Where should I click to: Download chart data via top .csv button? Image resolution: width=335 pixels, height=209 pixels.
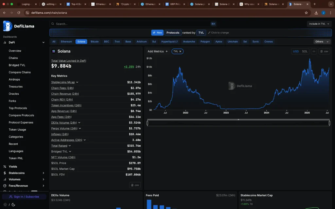click(324, 51)
